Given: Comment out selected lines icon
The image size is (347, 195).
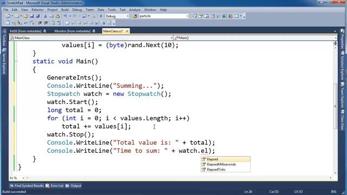Looking at the screenshot, I should [53, 23].
